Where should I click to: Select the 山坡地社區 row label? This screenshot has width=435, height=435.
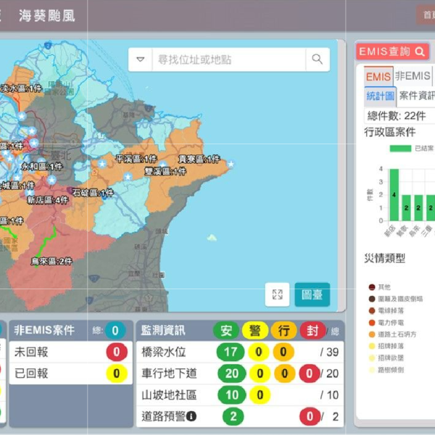point(169,395)
